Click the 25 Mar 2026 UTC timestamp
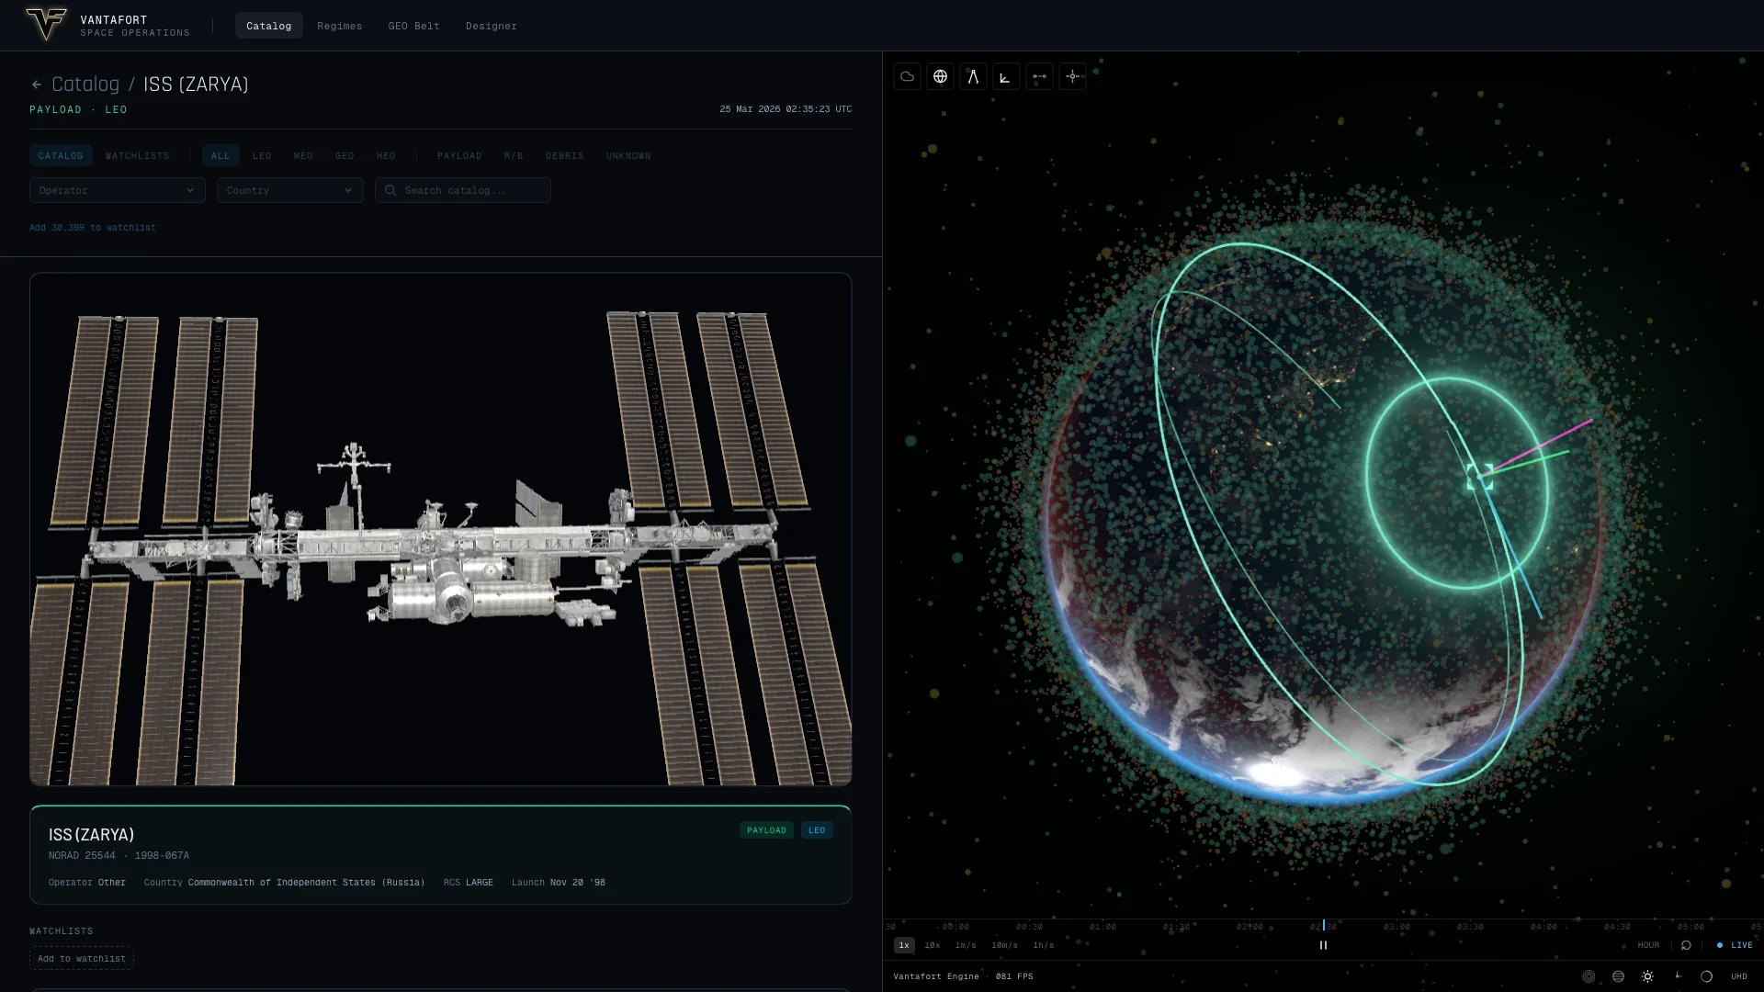The image size is (1764, 992). coord(786,109)
